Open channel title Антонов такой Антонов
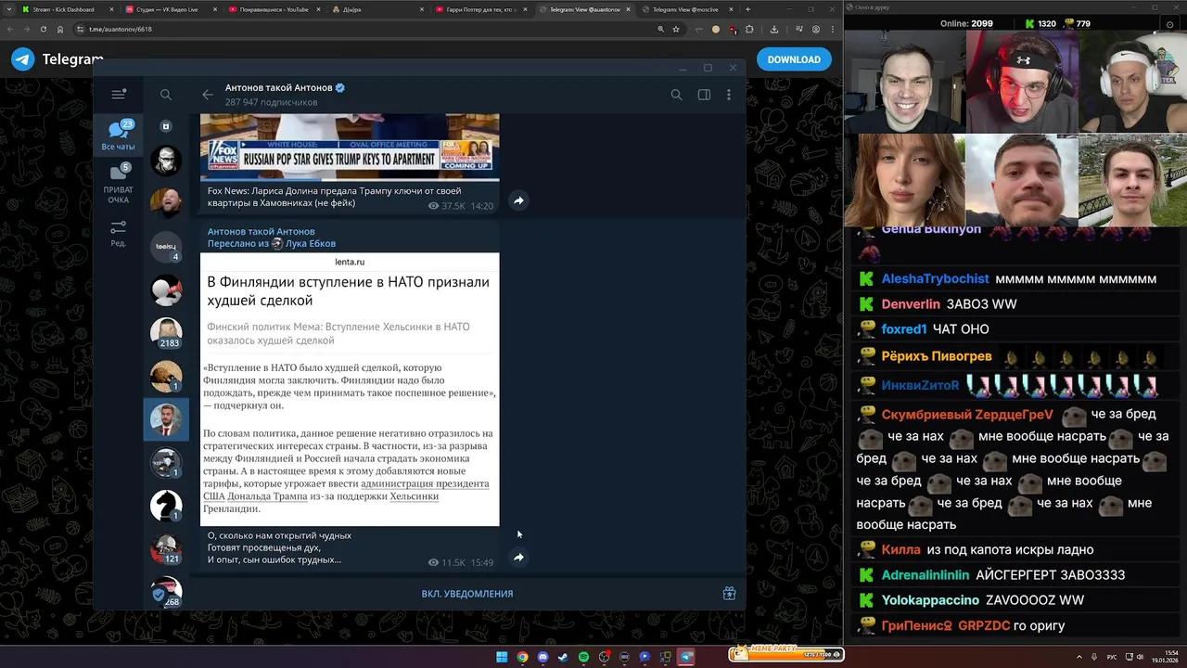The height and width of the screenshot is (668, 1187). point(277,87)
